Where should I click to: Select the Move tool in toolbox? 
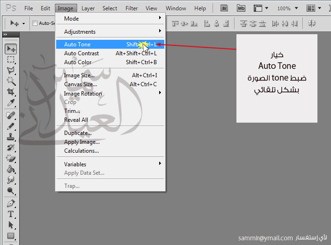click(11, 49)
